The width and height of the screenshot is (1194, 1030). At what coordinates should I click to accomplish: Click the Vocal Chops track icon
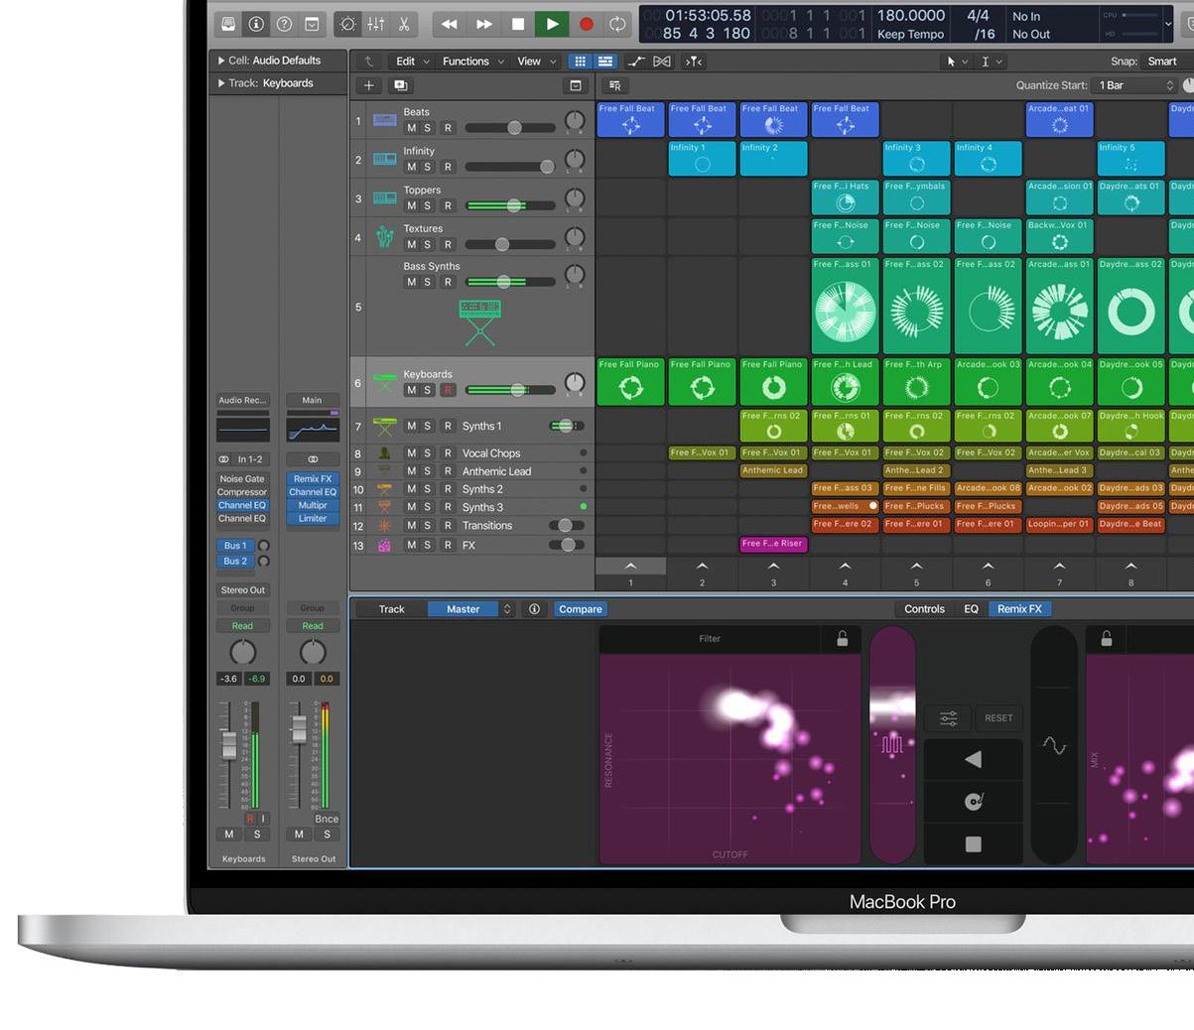(385, 453)
